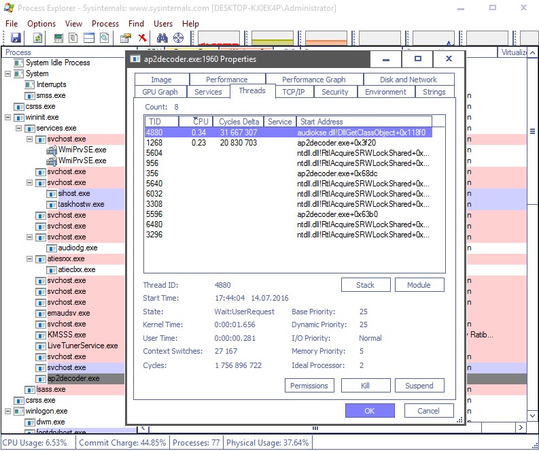
Task: Collapse svchost.exe node containing audiodg.exe
Action: [x=29, y=237]
